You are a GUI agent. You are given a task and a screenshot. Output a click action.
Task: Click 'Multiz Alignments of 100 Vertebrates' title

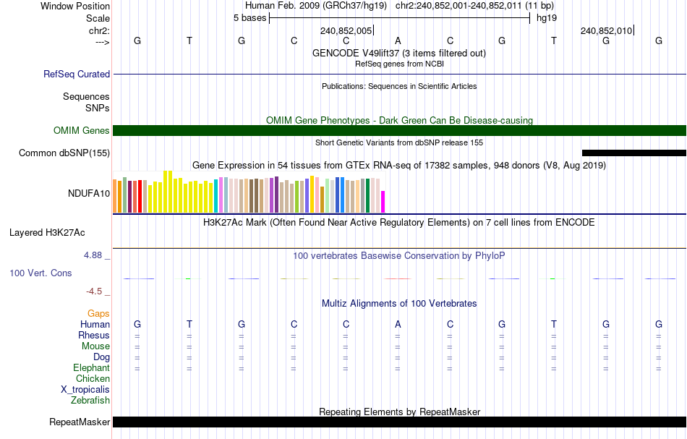coord(399,303)
